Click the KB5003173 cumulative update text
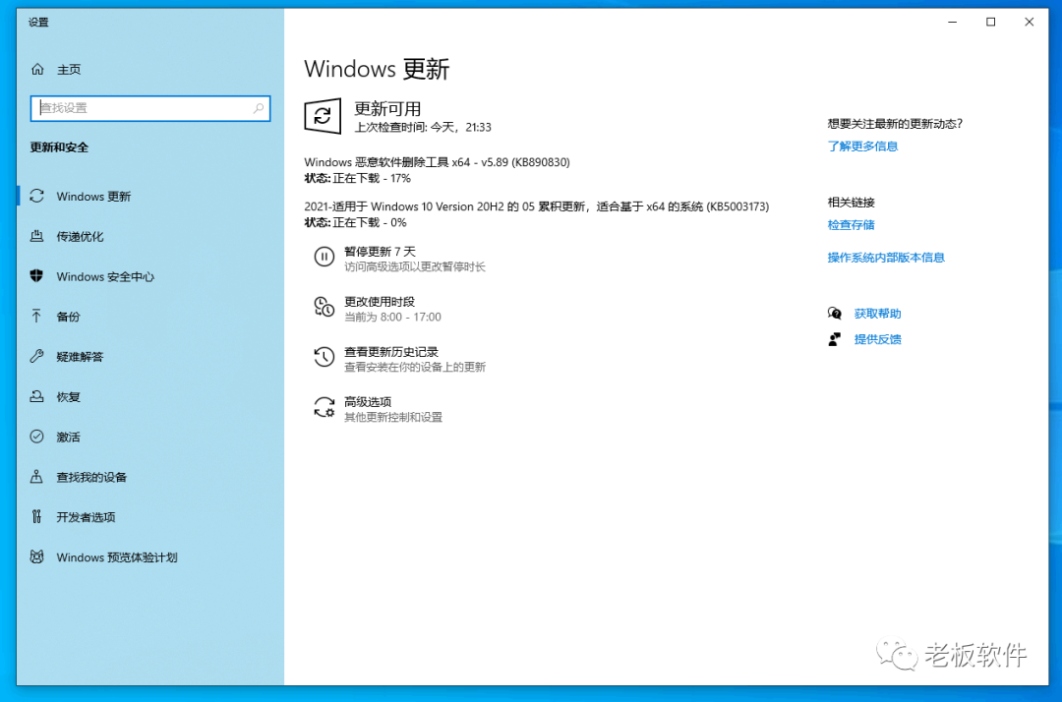 537,206
